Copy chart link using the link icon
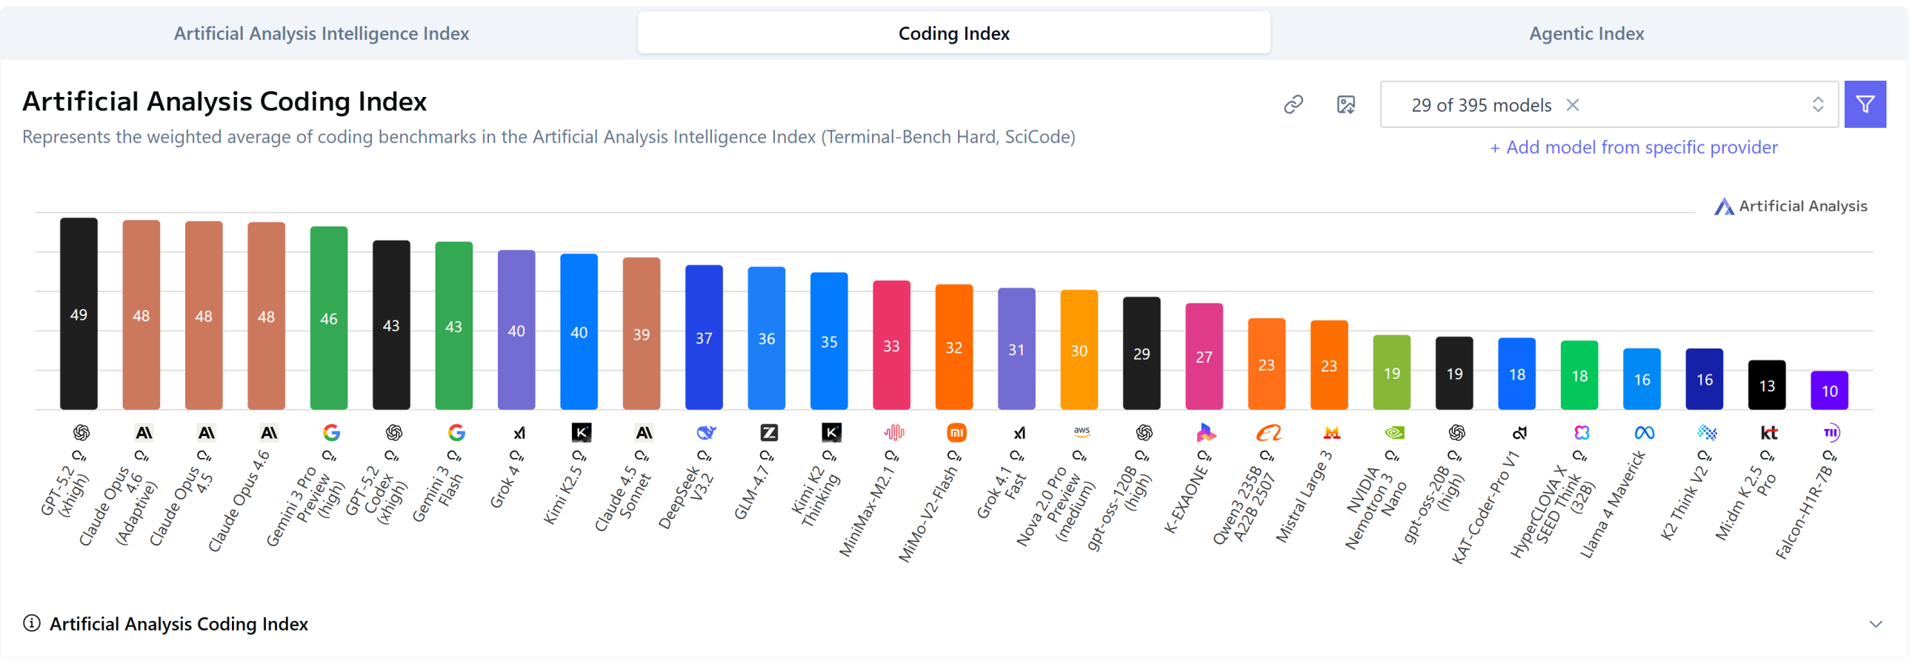Image resolution: width=1918 pixels, height=666 pixels. 1293,104
